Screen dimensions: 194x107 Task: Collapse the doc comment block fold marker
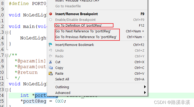(x=7, y=55)
